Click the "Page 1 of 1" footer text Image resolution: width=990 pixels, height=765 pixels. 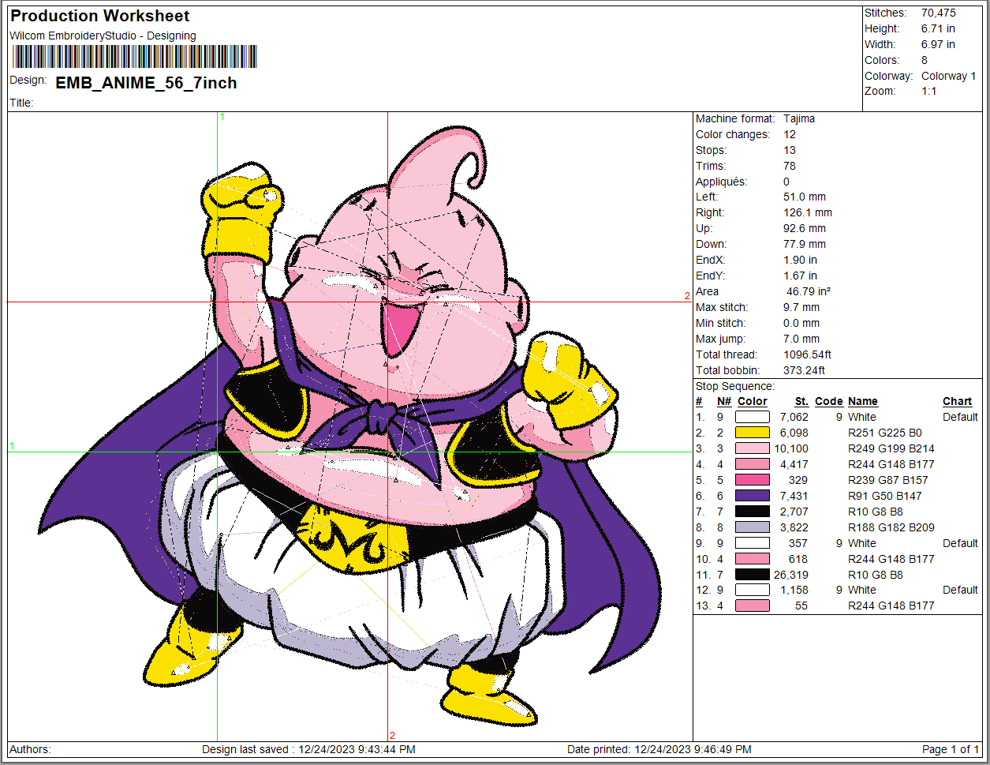[951, 749]
